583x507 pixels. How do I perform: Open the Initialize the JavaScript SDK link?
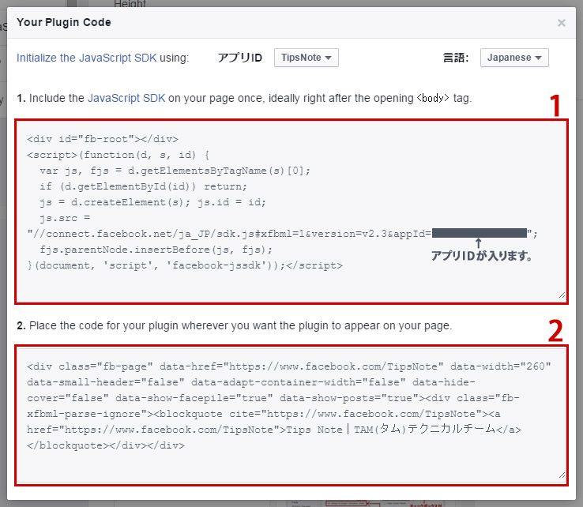(86, 58)
